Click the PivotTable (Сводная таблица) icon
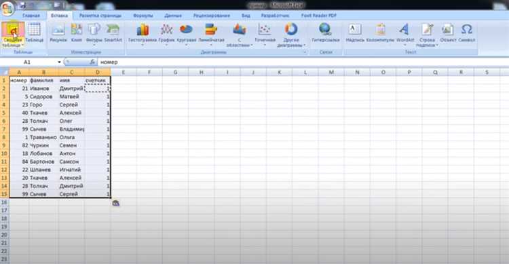 pyautogui.click(x=13, y=35)
